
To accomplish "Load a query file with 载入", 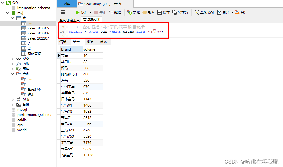I will (x=149, y=12).
